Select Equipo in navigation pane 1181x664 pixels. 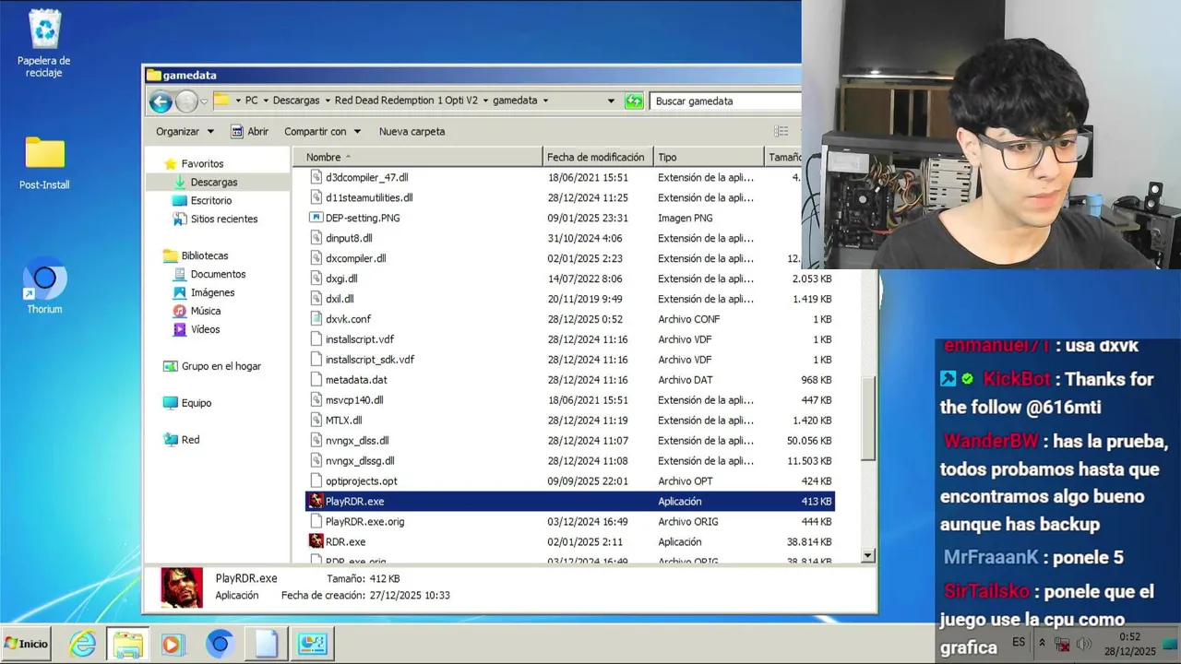coord(196,403)
